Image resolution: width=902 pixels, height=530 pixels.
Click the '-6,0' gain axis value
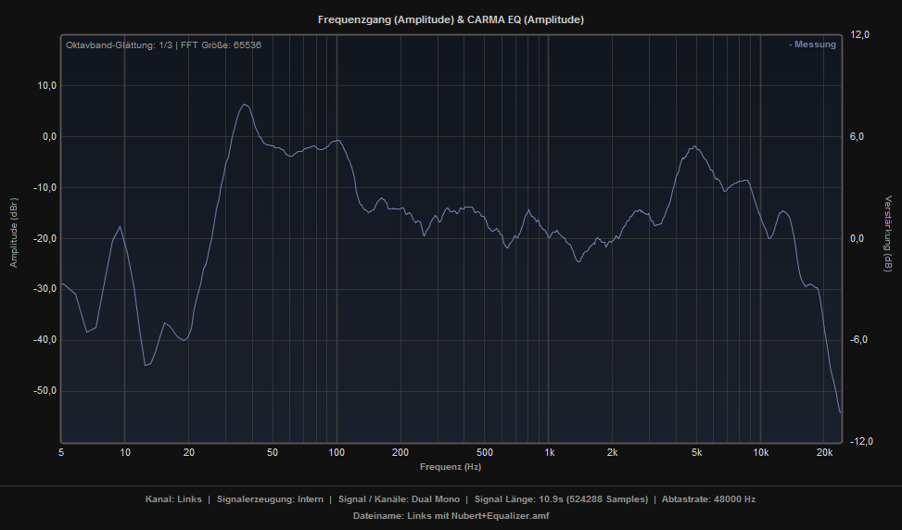[x=858, y=340]
